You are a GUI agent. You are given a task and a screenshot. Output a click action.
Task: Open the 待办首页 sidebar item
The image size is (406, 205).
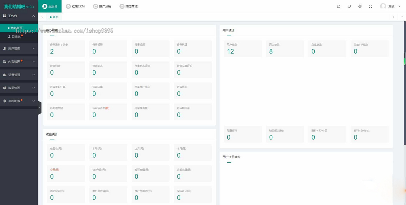[x=19, y=28]
